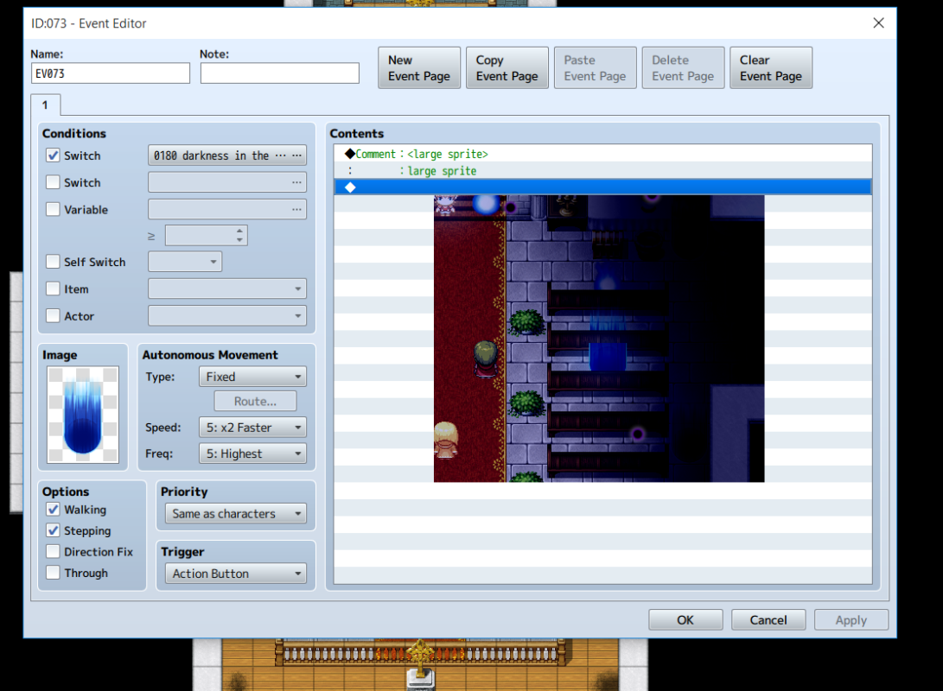Open the 0180 darkness switch selector
Image resolution: width=943 pixels, height=691 pixels.
(227, 155)
